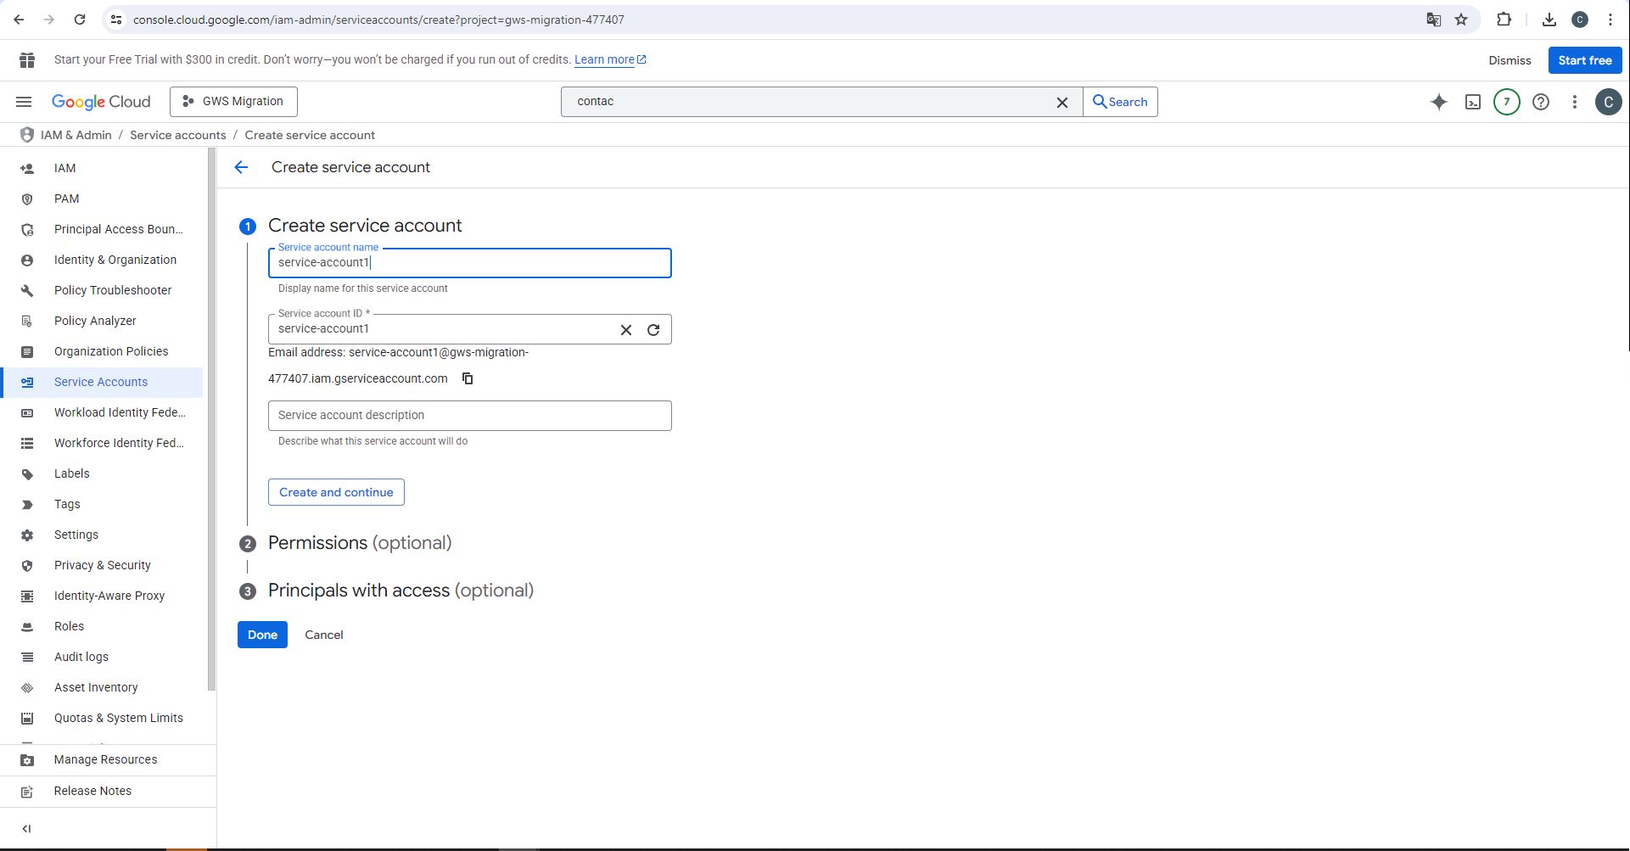The height and width of the screenshot is (851, 1630).
Task: Open Gemini AI assistant sparkle icon
Action: pos(1438,102)
